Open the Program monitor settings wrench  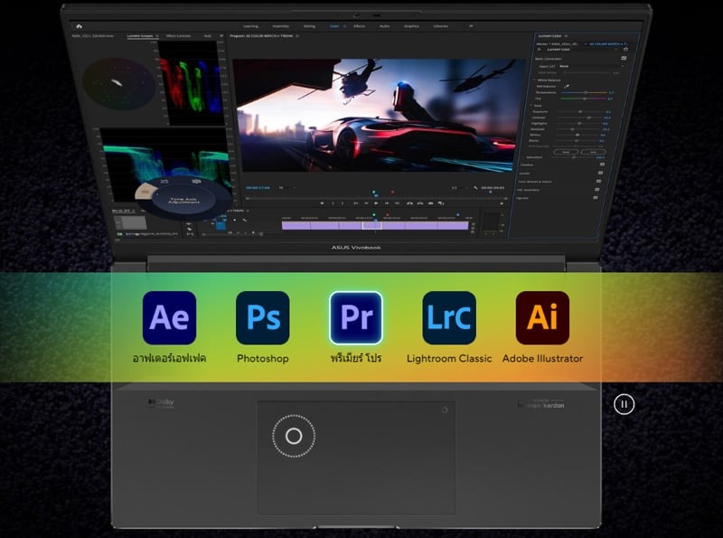476,188
